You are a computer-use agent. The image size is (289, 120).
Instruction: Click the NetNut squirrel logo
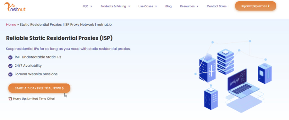pyautogui.click(x=15, y=7)
